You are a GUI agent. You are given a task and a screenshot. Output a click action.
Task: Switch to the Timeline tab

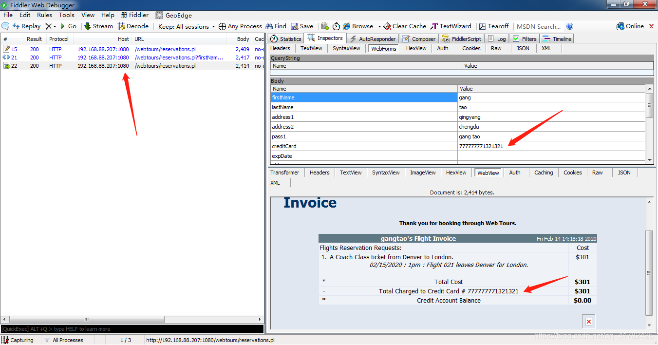(557, 39)
